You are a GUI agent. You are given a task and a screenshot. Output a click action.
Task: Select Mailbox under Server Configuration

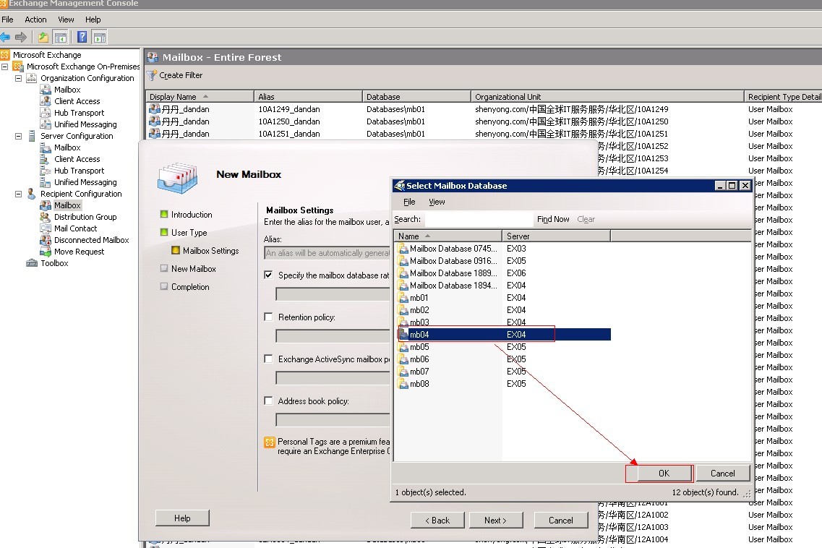67,147
